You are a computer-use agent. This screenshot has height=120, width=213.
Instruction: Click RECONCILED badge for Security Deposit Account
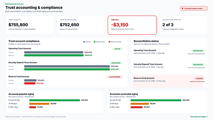coord(198,65)
